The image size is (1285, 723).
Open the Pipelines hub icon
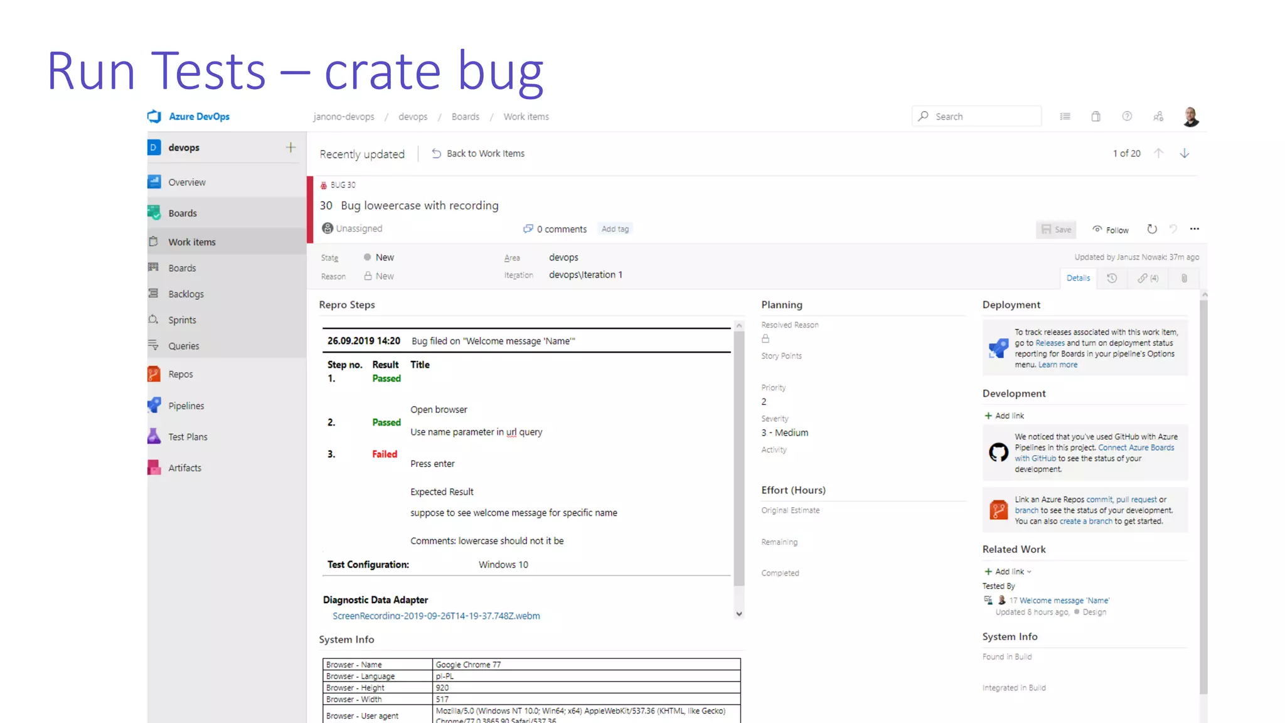tap(154, 405)
